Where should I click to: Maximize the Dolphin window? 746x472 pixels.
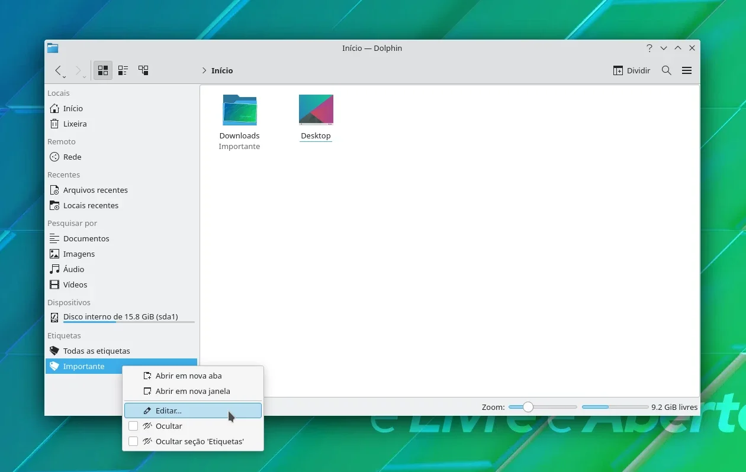tap(678, 48)
